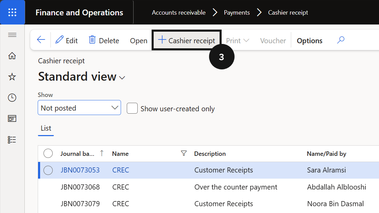The width and height of the screenshot is (379, 213).
Task: Click journal number JBN0073079
Action: click(80, 204)
